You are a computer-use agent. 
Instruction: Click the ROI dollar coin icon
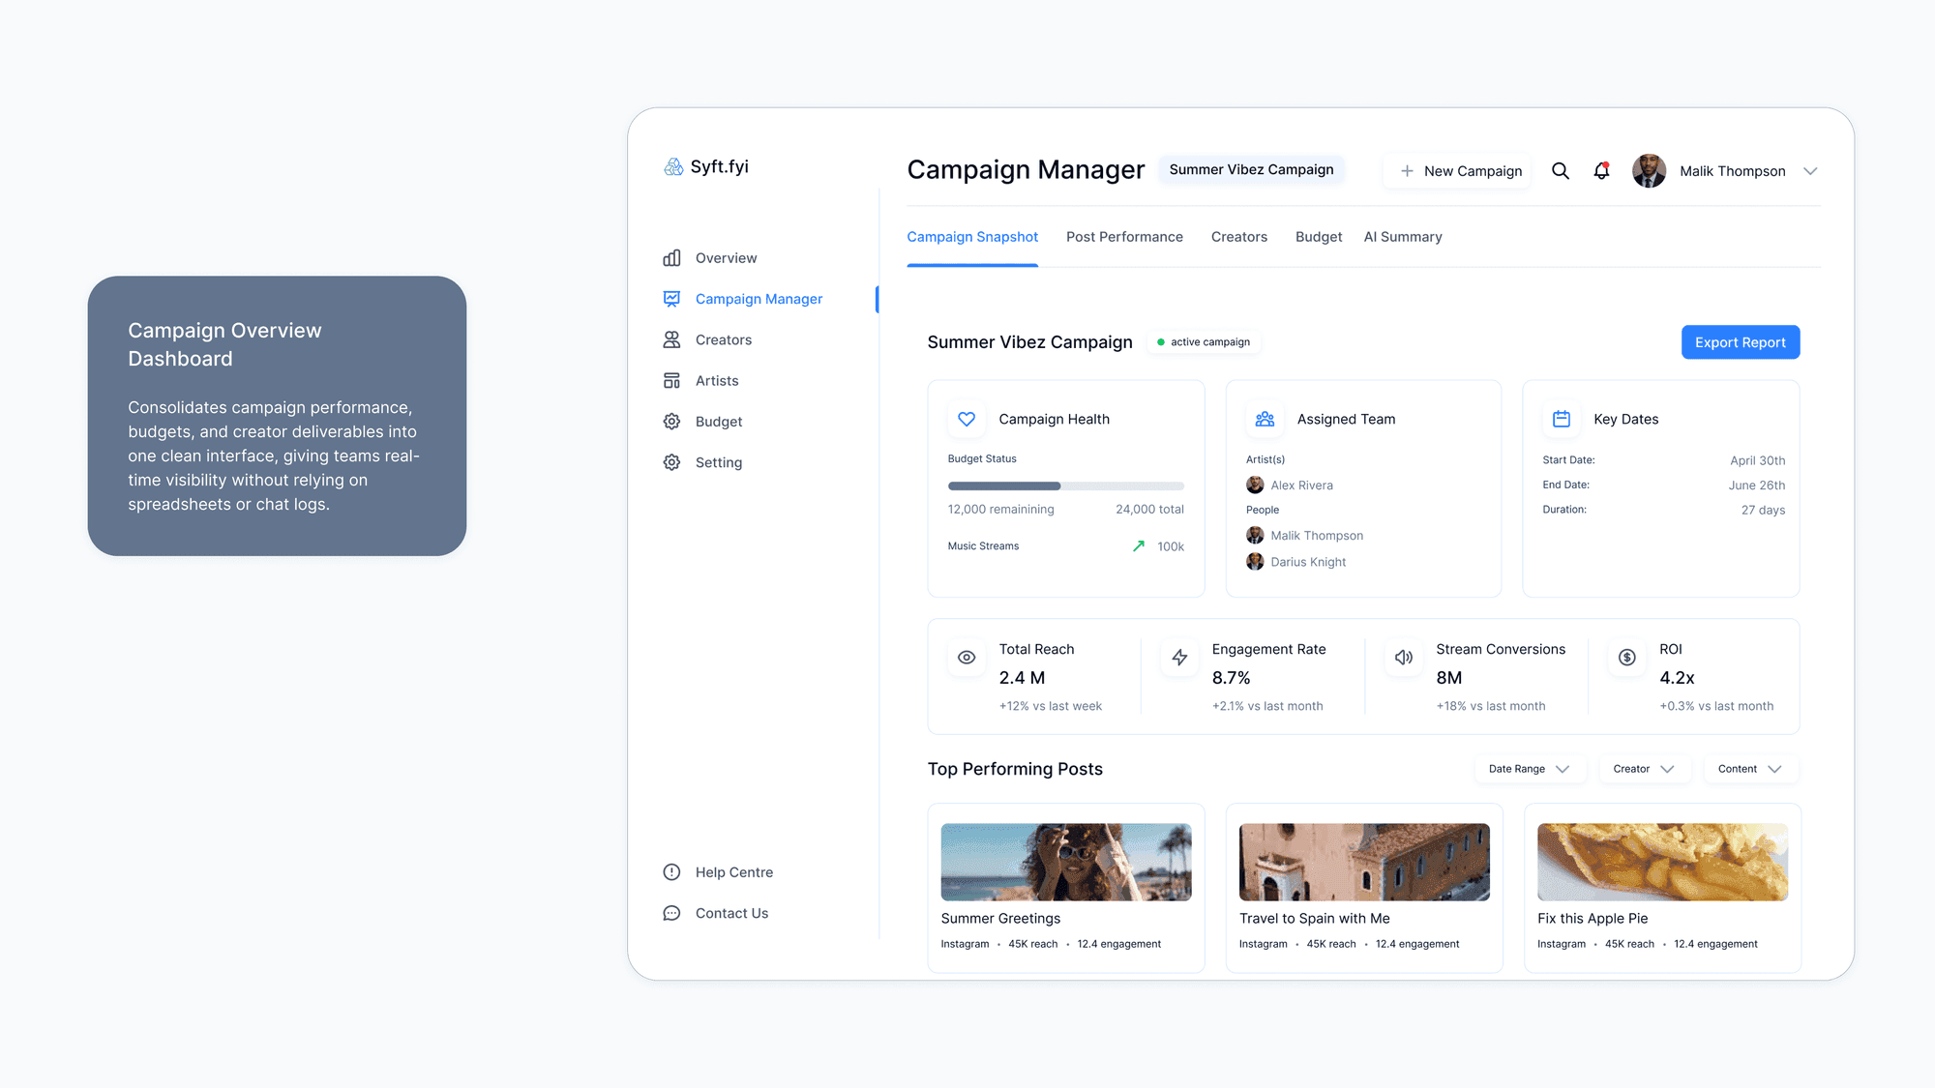[1627, 658]
